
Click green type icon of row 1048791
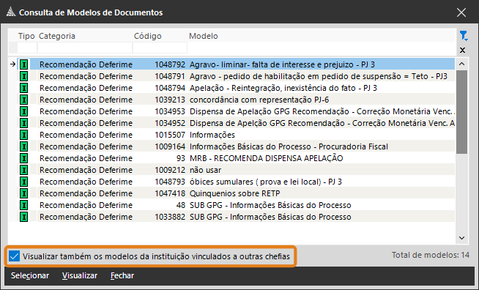pos(24,76)
